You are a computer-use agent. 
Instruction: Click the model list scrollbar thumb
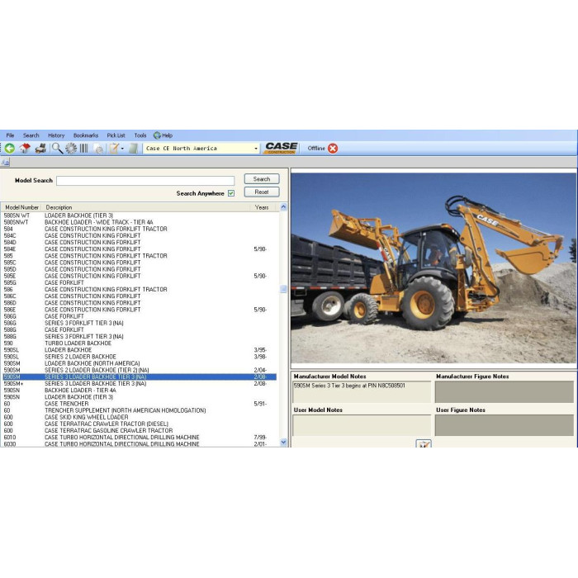(283, 289)
